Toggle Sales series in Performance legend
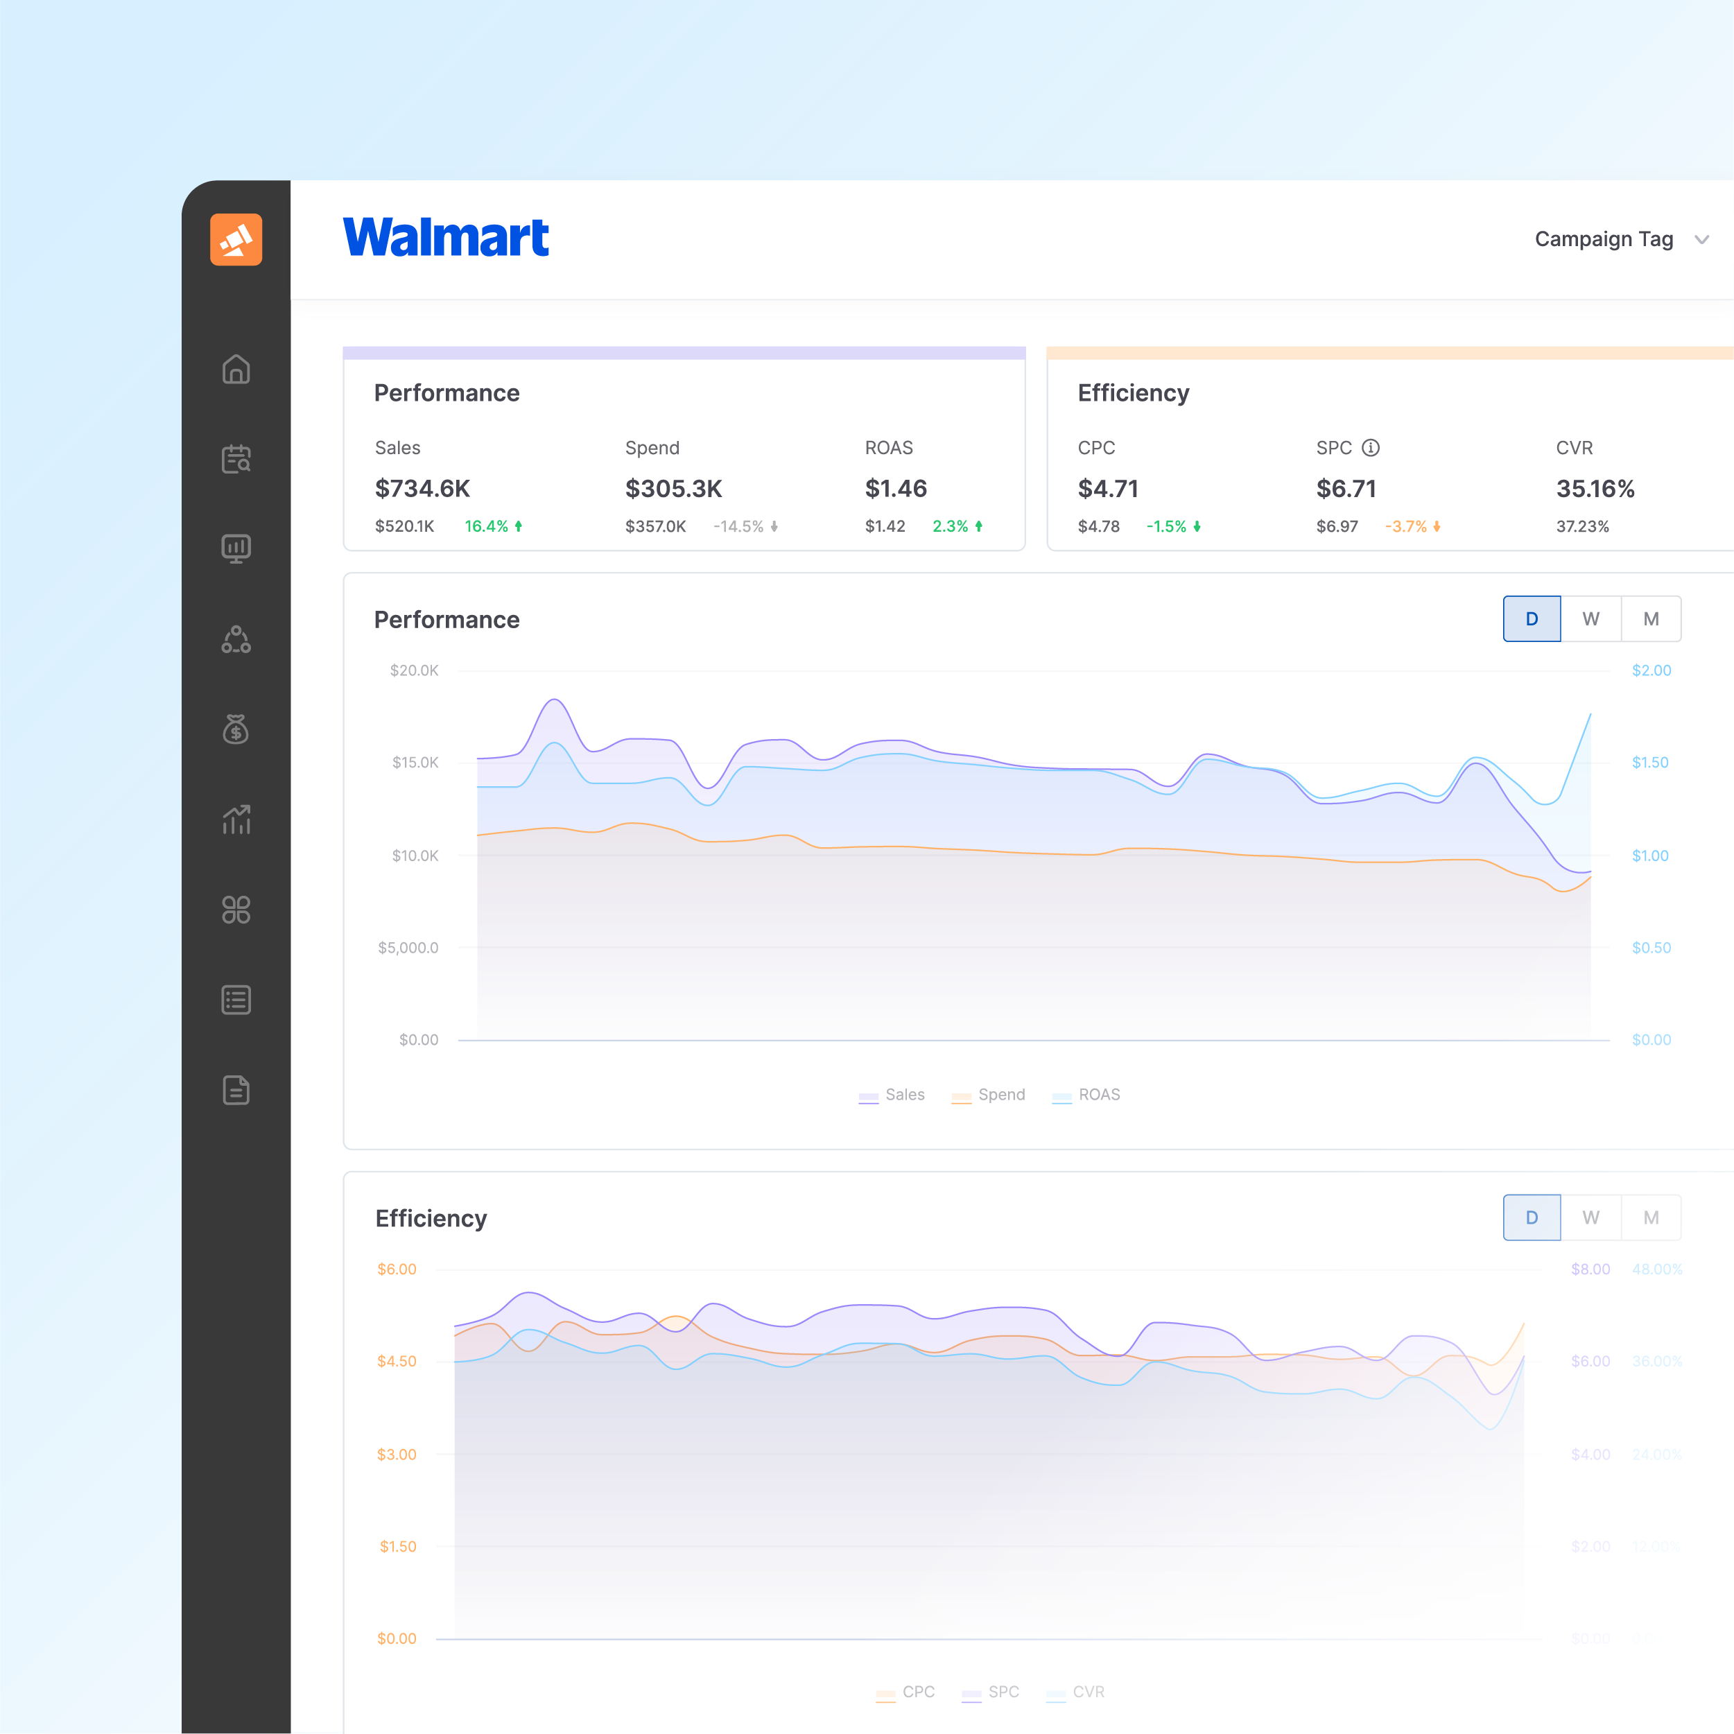This screenshot has width=1734, height=1734. click(x=892, y=1095)
